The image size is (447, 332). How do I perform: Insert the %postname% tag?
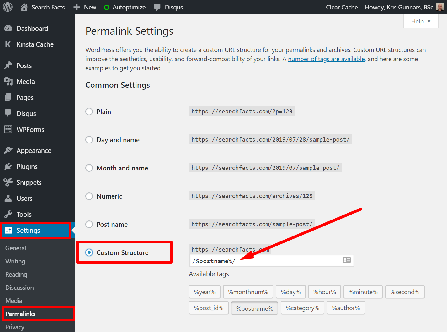pyautogui.click(x=254, y=308)
